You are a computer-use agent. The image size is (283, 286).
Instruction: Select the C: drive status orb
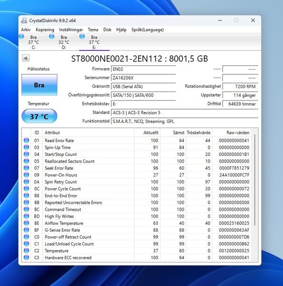[x=21, y=37]
